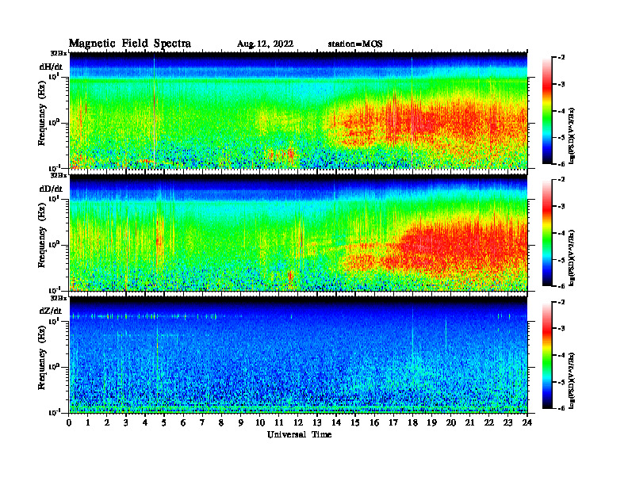The width and height of the screenshot is (628, 485).
Task: Click the "-5" value on dZ/dt color scale
Action: [561, 382]
